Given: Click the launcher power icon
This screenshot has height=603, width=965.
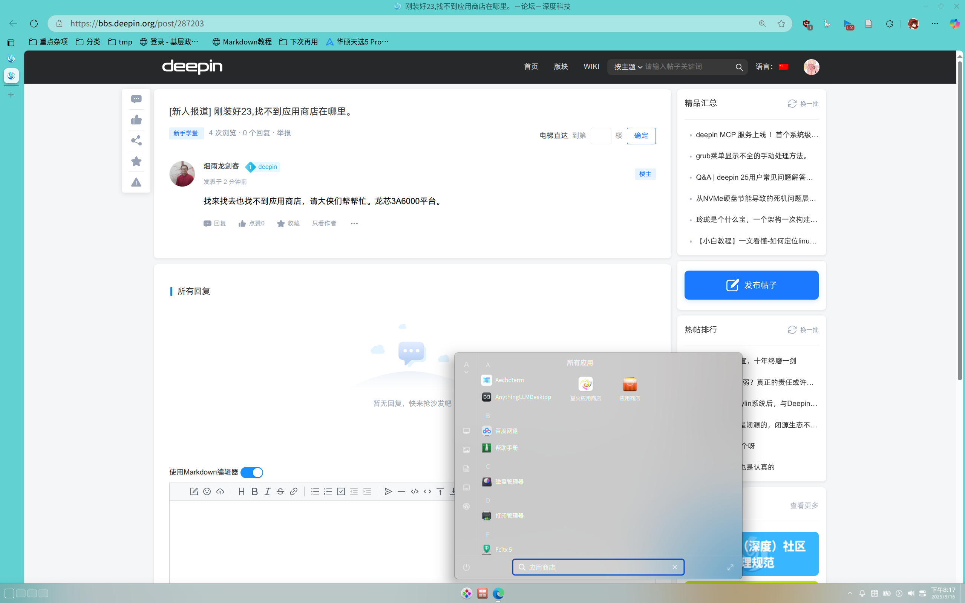Looking at the screenshot, I should coord(466,567).
